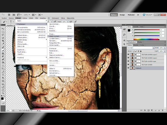This screenshot has width=167, height=125.
Task: Click the Design workspace button
Action: [x=122, y=15]
